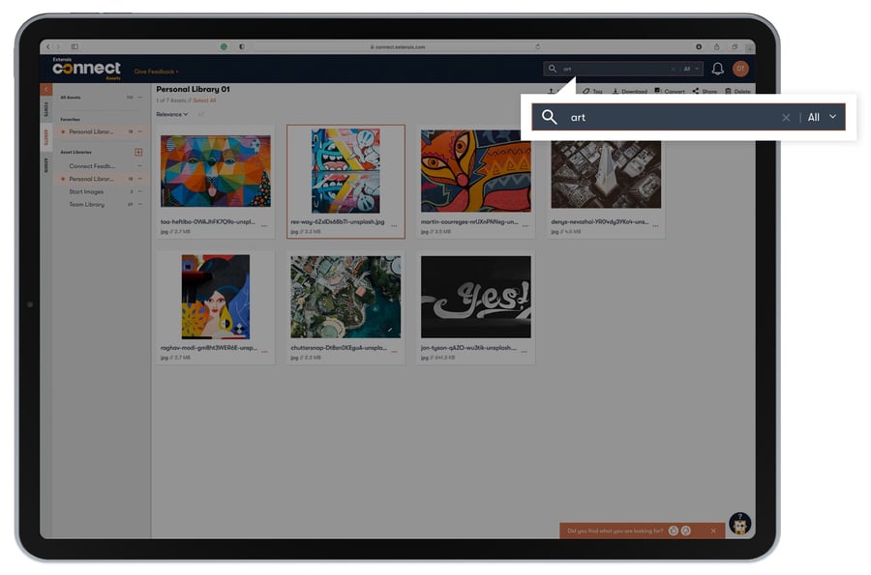The image size is (871, 575).
Task: Click the help mascot icon
Action: [740, 524]
